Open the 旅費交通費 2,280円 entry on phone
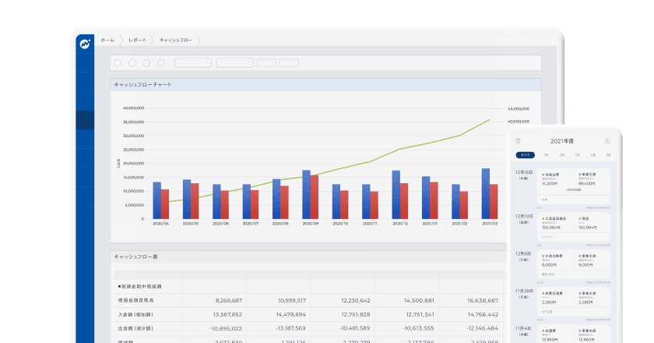Viewport: 654px width, 343px height. (x=555, y=298)
